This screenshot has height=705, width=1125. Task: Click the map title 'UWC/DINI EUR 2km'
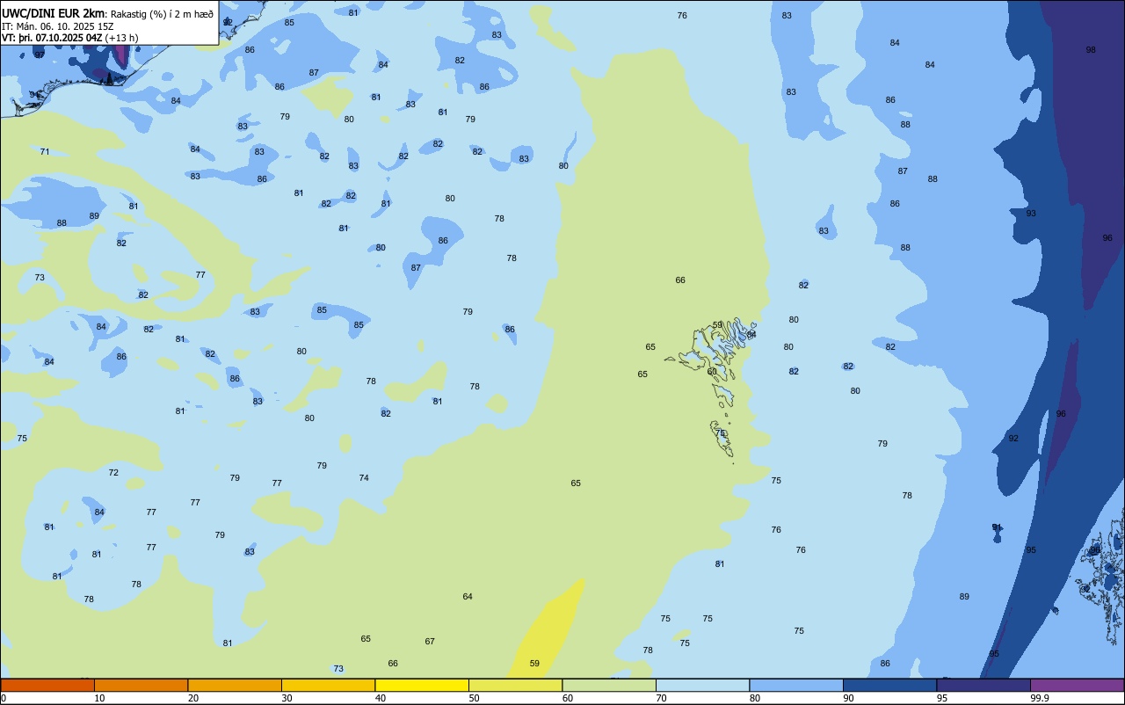click(x=54, y=13)
